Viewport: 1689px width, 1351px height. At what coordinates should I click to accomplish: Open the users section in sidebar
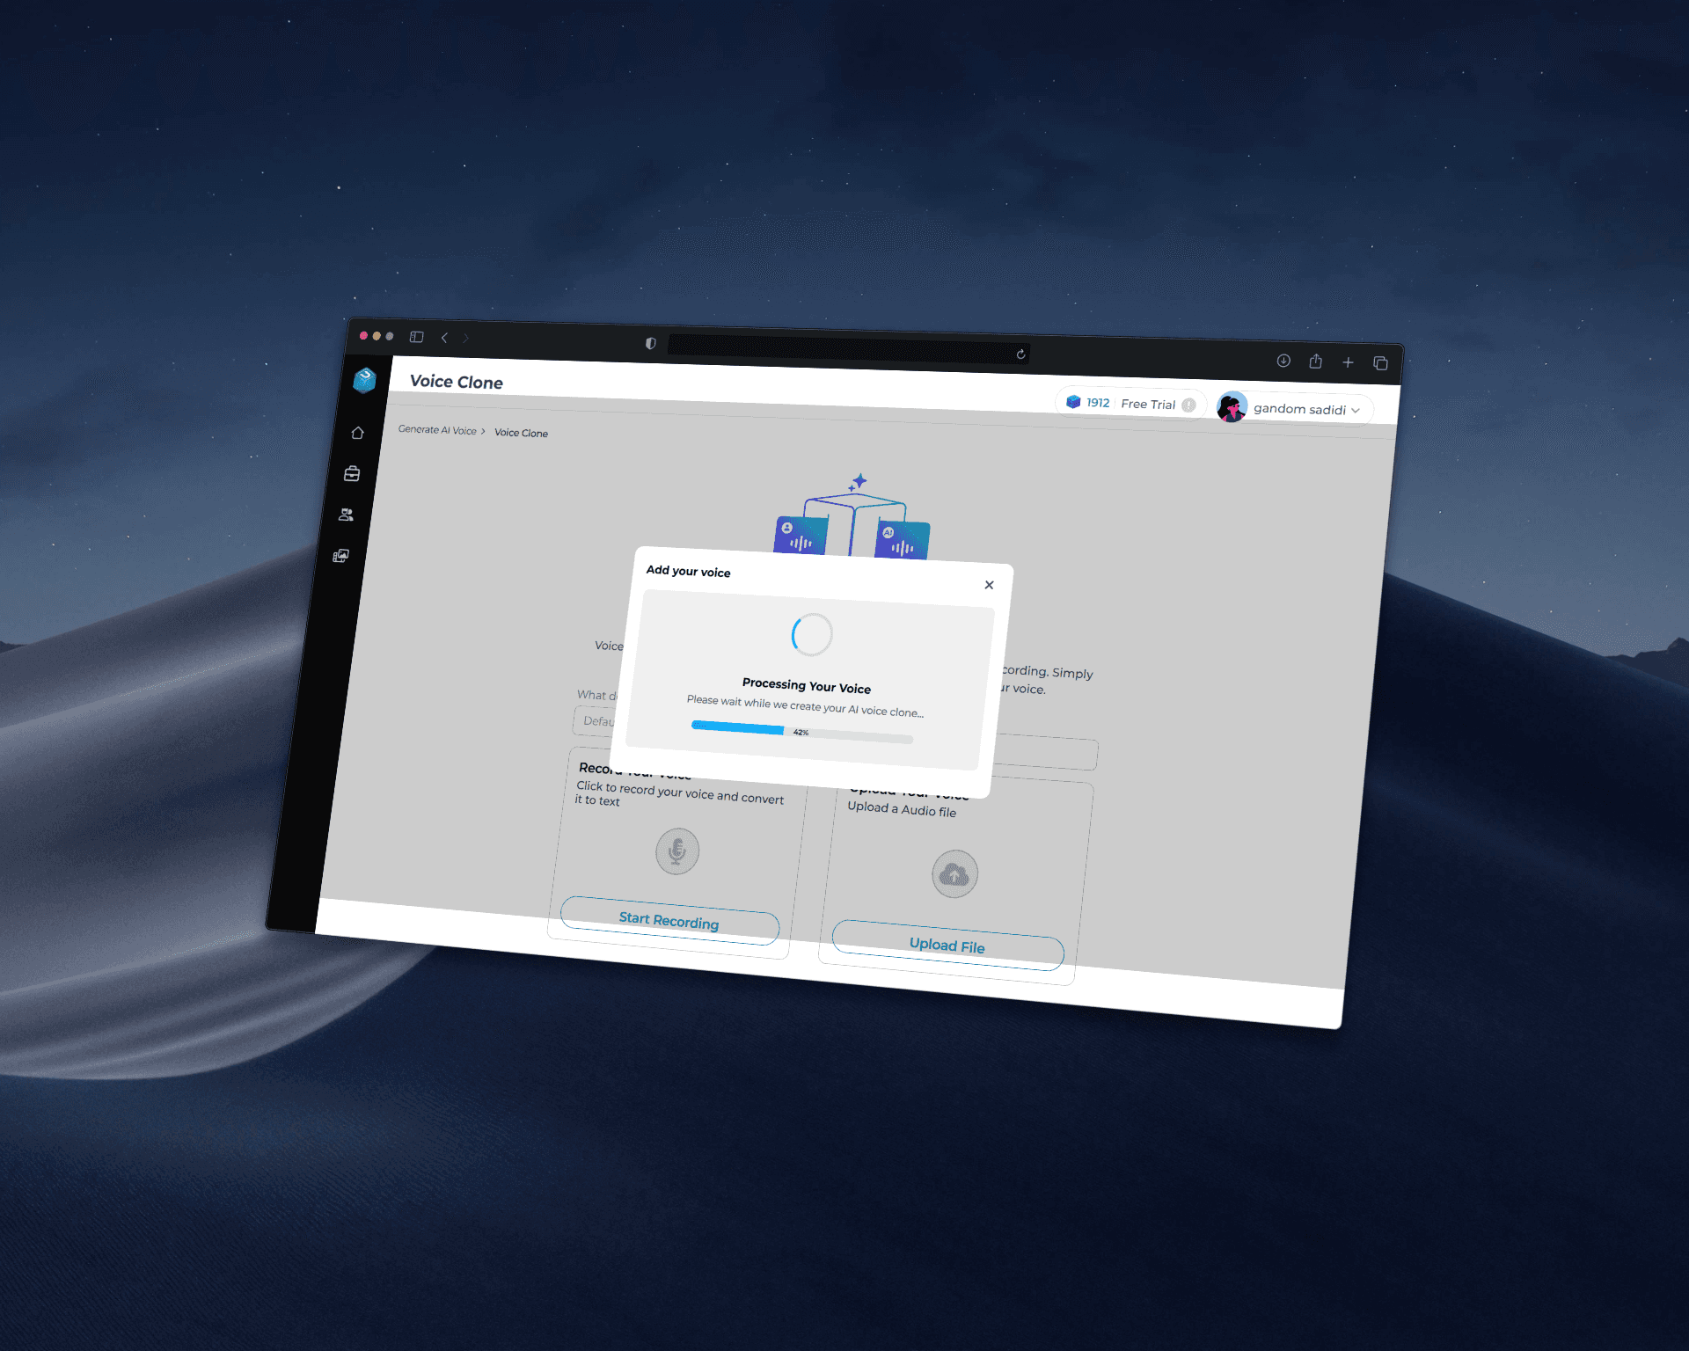pos(347,515)
